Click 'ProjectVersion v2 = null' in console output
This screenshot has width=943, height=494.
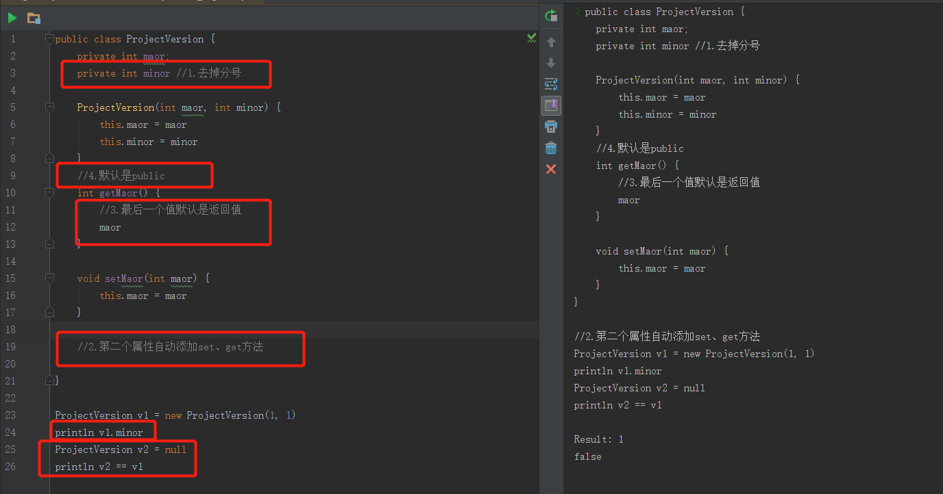(639, 388)
